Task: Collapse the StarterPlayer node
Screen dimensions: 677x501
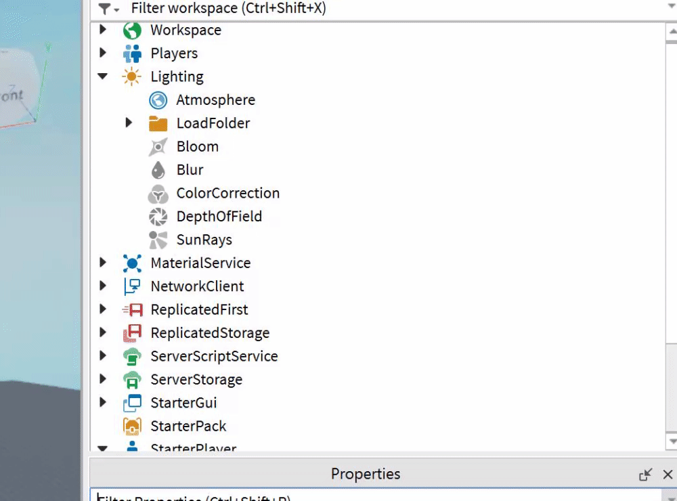Action: (x=102, y=448)
